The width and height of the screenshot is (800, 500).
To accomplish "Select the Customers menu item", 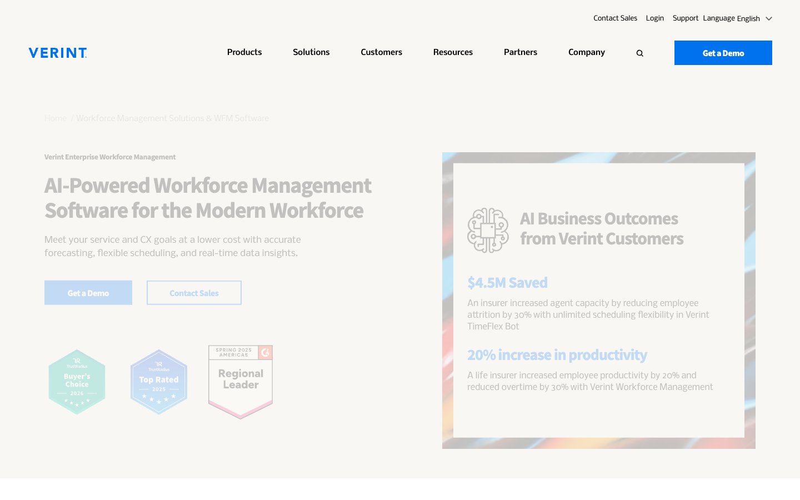I will point(382,52).
